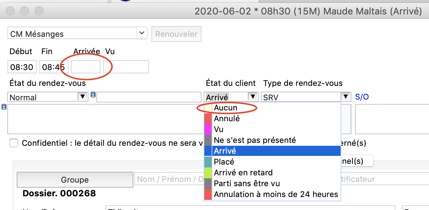Click the Arrivée time field
Screen dimensions: 429x210
tap(86, 67)
